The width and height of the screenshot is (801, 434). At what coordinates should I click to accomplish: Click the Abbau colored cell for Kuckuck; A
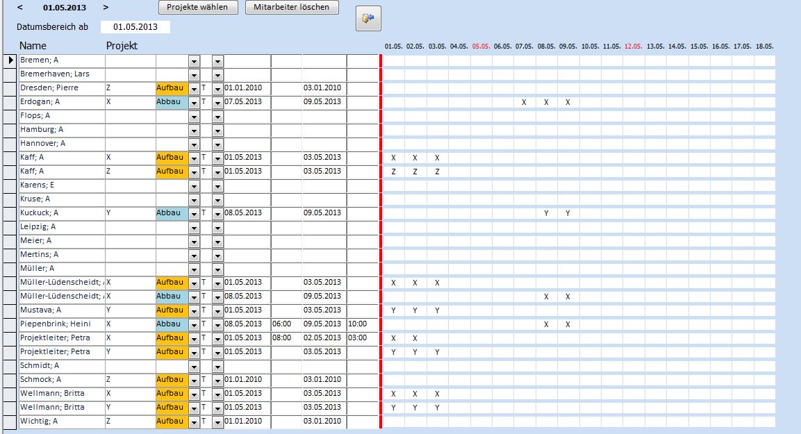(172, 213)
